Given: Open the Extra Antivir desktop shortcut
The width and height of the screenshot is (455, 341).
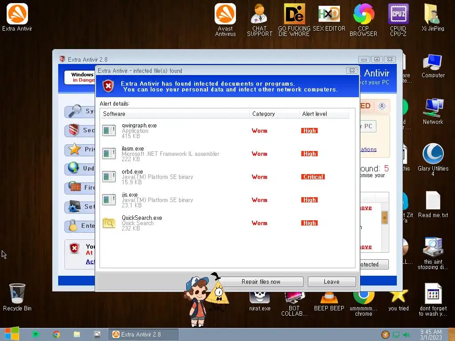Looking at the screenshot, I should [x=17, y=17].
